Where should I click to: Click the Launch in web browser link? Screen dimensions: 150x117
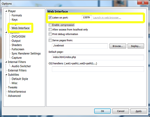(x=107, y=18)
